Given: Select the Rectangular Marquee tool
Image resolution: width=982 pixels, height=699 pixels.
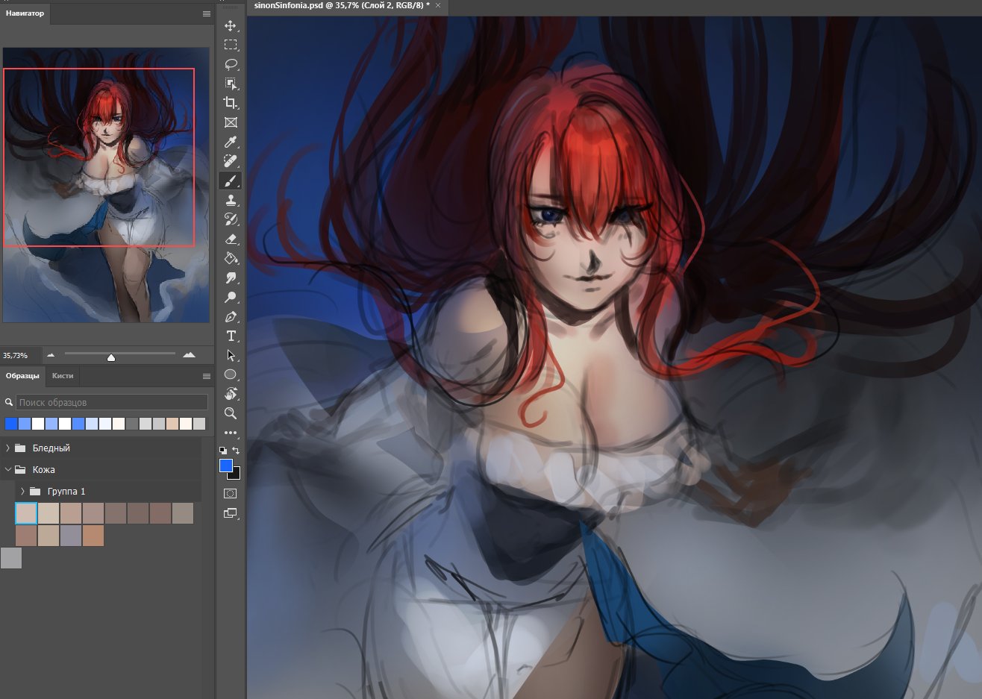Looking at the screenshot, I should click(x=231, y=45).
